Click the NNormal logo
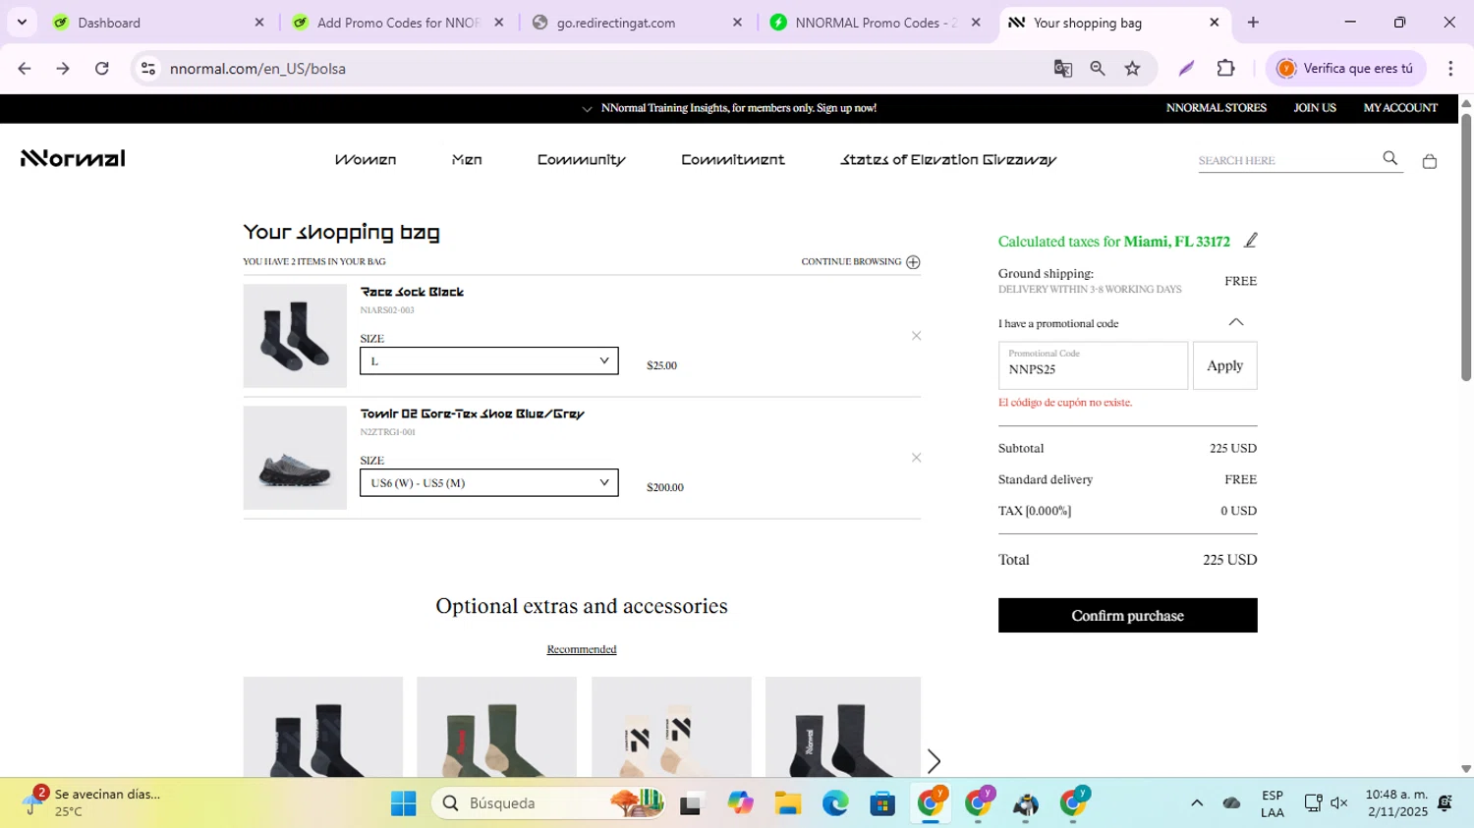Screen dimensions: 1474x828 tap(73, 158)
